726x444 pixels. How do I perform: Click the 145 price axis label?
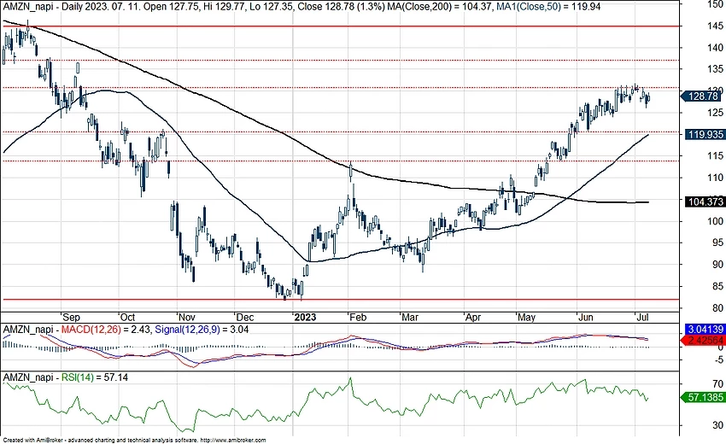pos(716,26)
